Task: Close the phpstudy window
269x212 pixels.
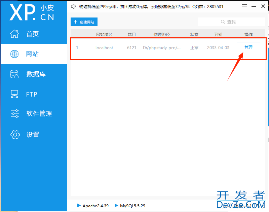Action: [x=263, y=6]
